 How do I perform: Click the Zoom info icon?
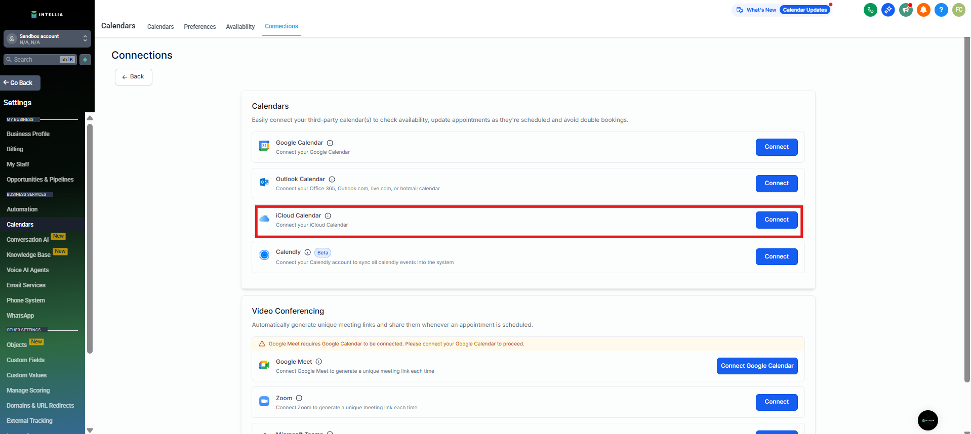pos(299,398)
